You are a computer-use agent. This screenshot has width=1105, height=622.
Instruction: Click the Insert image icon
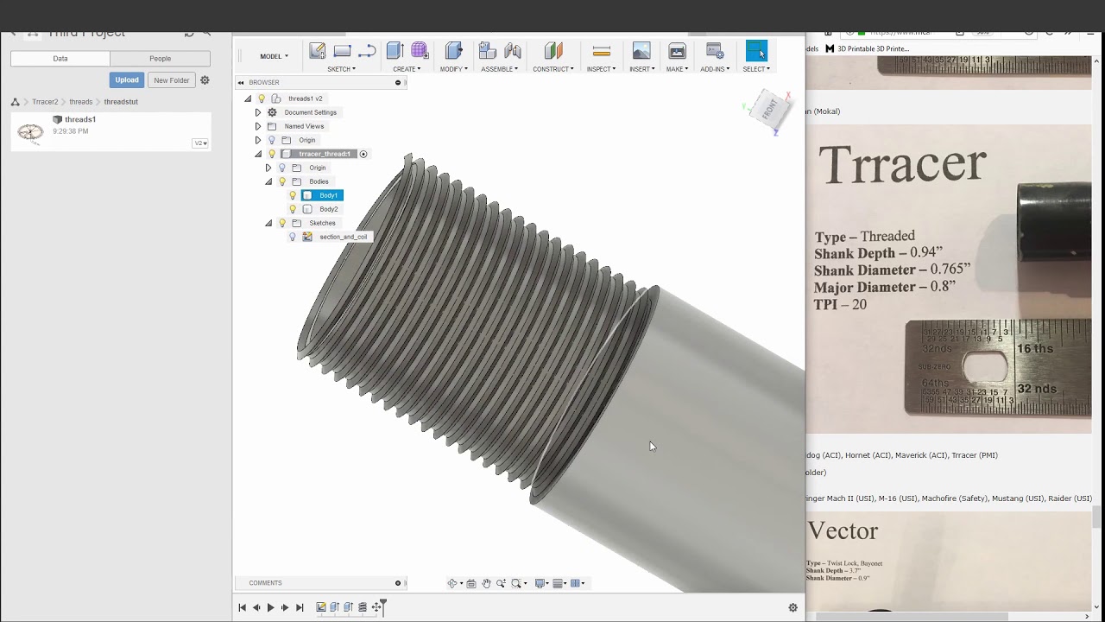[x=641, y=51]
